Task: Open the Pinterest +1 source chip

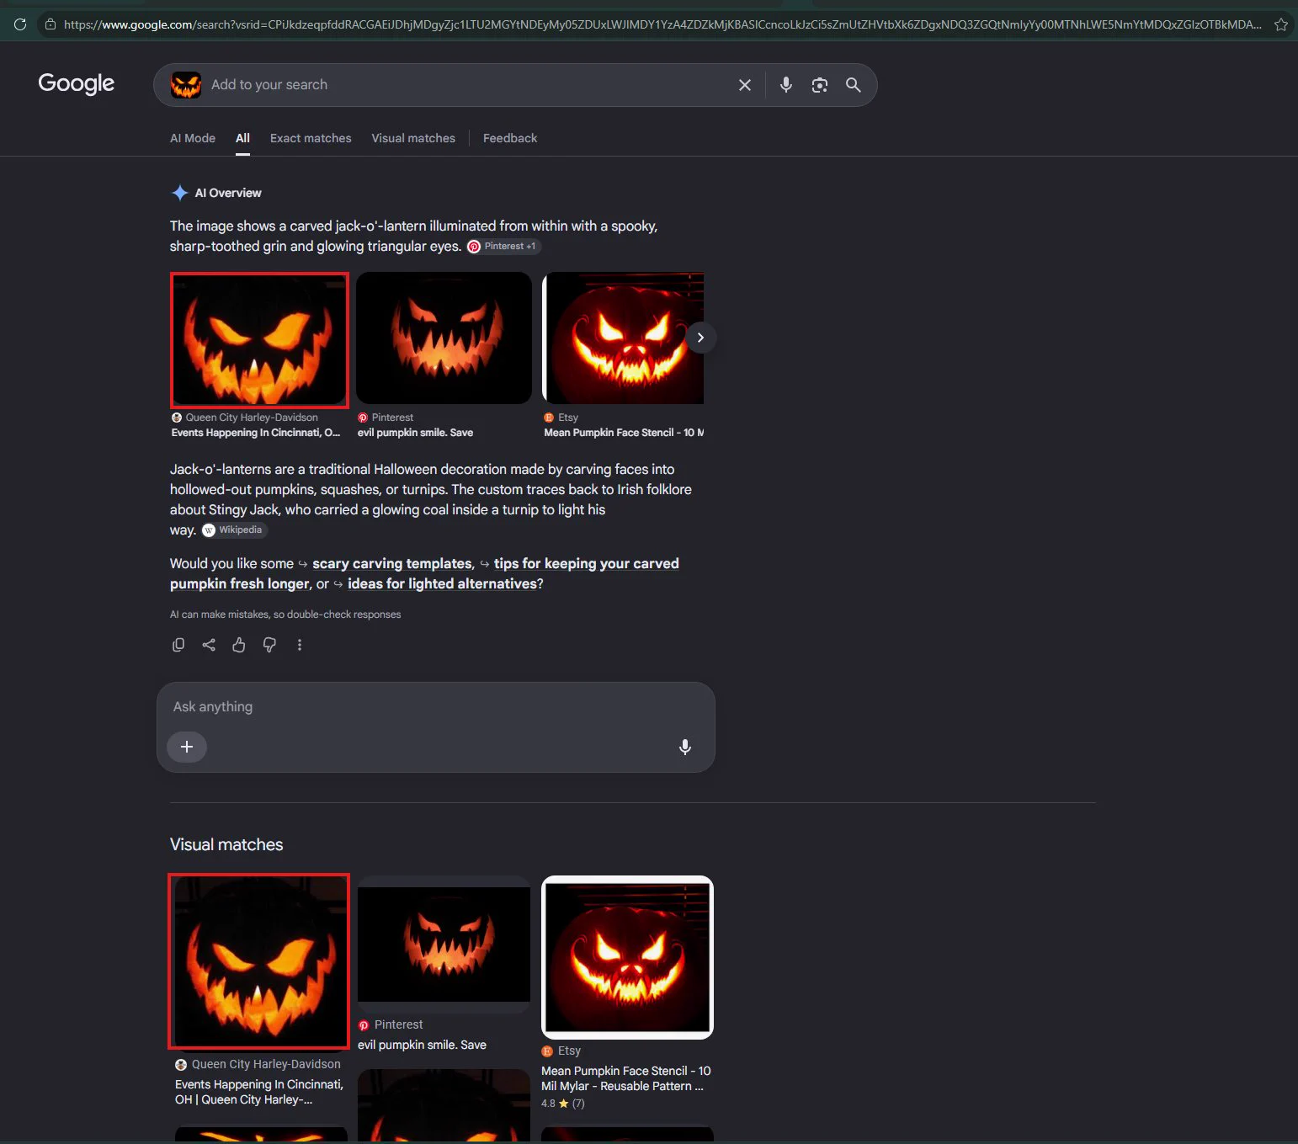Action: pyautogui.click(x=503, y=247)
